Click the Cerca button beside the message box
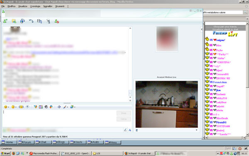Screen dimensions: 249x156 [124, 119]
